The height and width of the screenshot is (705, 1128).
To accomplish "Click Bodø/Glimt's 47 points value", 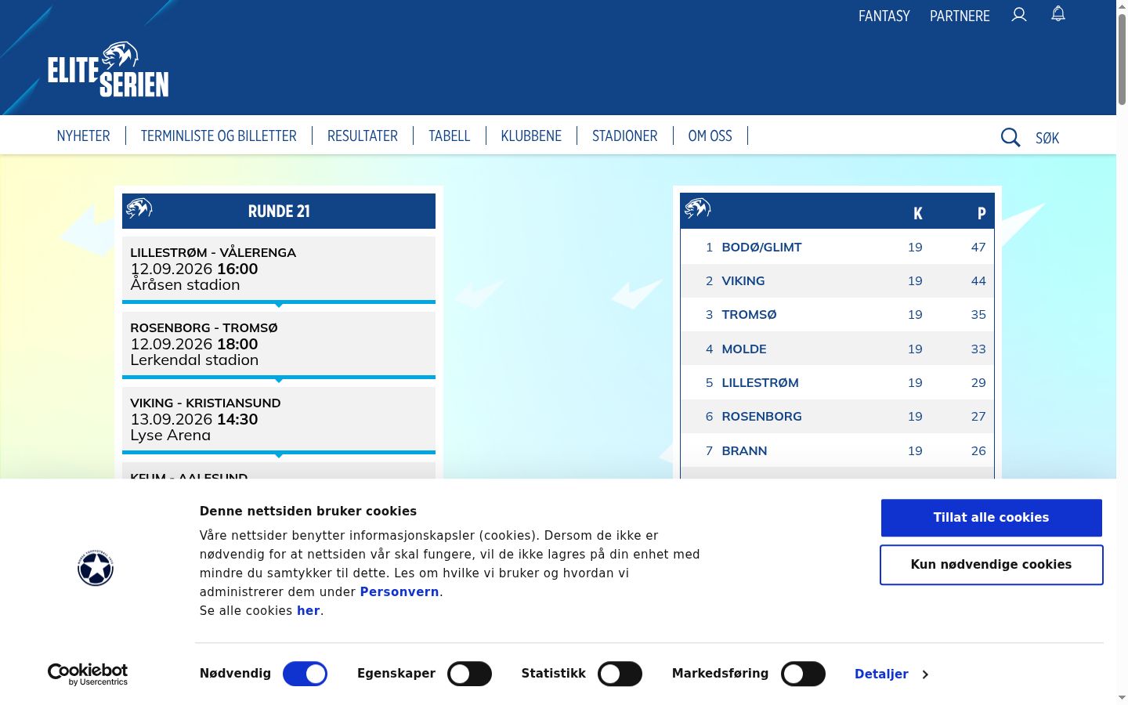I will coord(978,247).
